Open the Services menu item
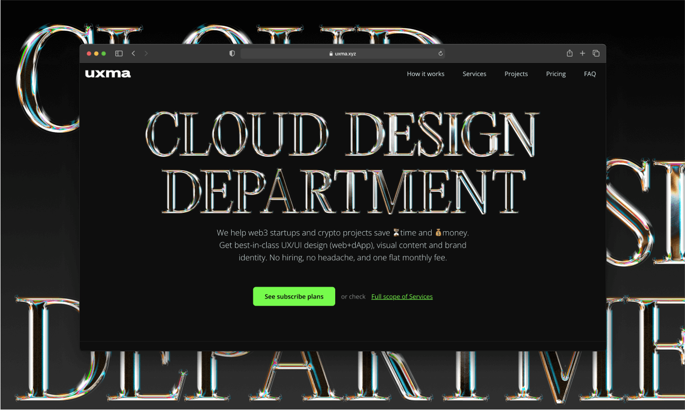 474,74
